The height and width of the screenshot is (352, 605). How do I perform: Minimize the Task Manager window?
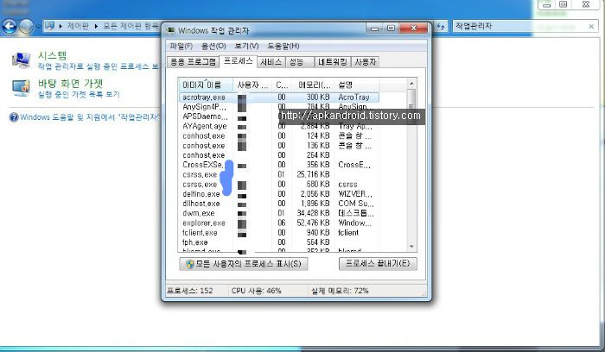click(x=374, y=28)
